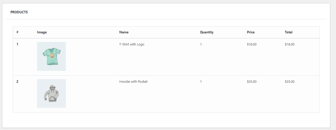Click the quantity value in Hoodie row
Viewport: 336px width, 130px height.
click(x=201, y=82)
